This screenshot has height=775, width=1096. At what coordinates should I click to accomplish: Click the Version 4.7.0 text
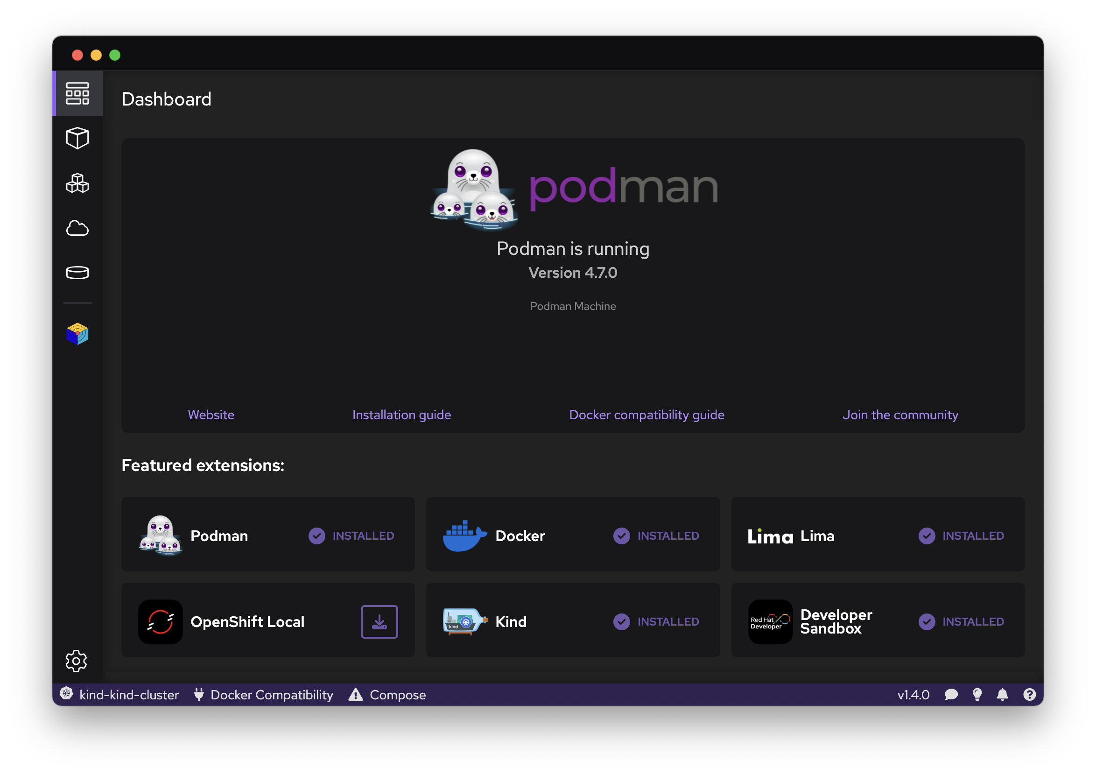pyautogui.click(x=573, y=273)
